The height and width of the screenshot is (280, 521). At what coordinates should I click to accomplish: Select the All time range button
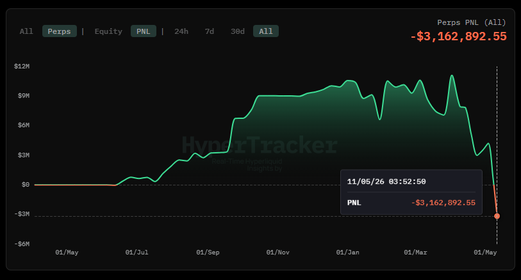(x=265, y=31)
